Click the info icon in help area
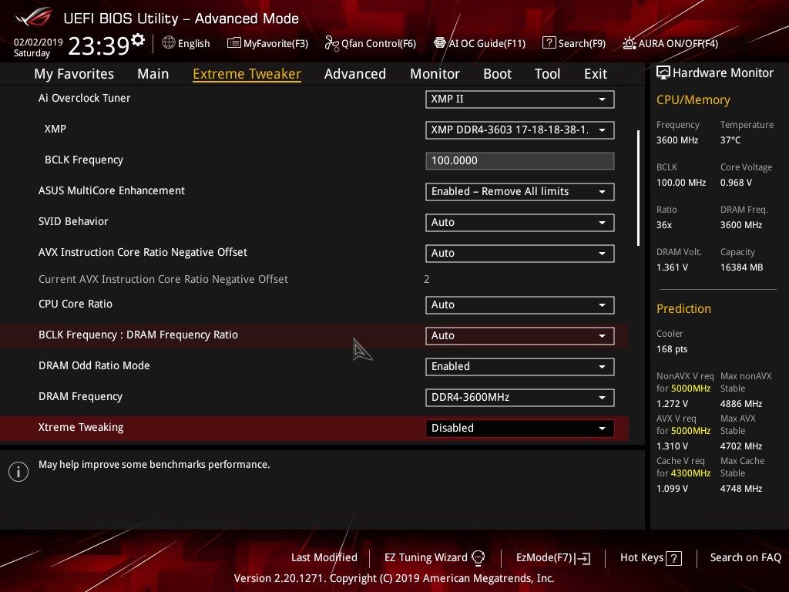789x592 pixels. pyautogui.click(x=18, y=472)
